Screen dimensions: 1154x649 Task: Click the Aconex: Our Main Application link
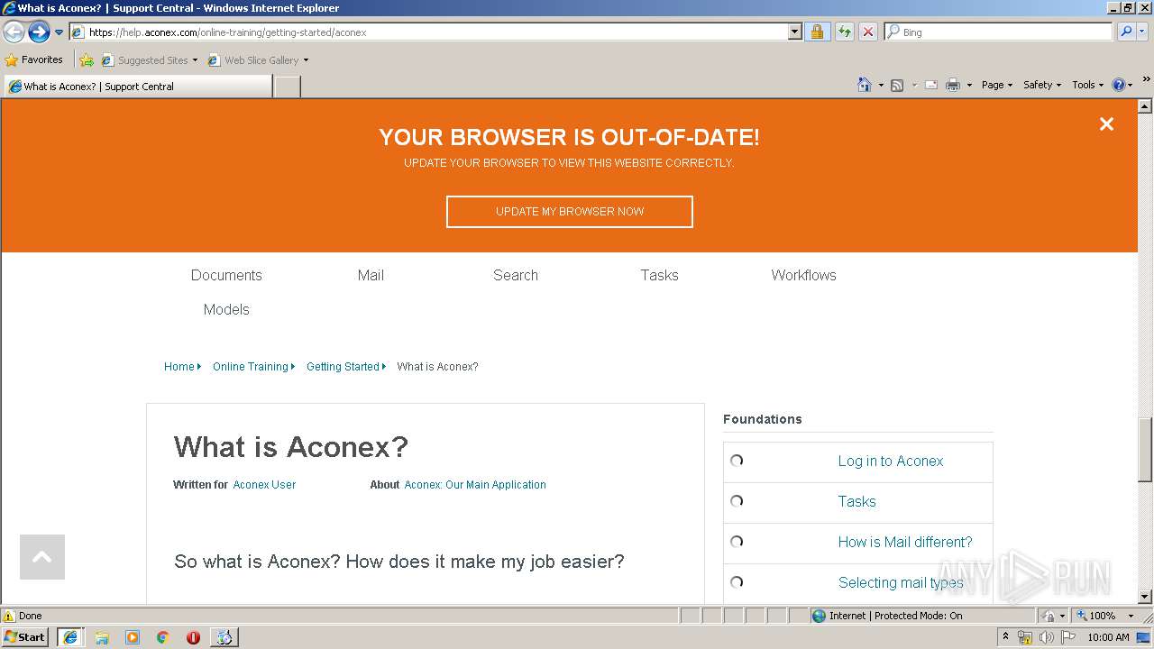[475, 485]
